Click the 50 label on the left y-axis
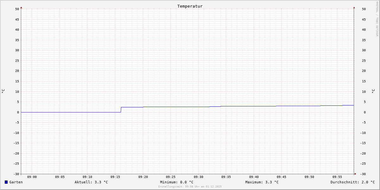 click(x=17, y=9)
